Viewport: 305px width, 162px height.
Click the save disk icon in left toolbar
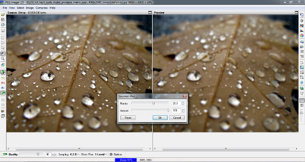point(3,30)
